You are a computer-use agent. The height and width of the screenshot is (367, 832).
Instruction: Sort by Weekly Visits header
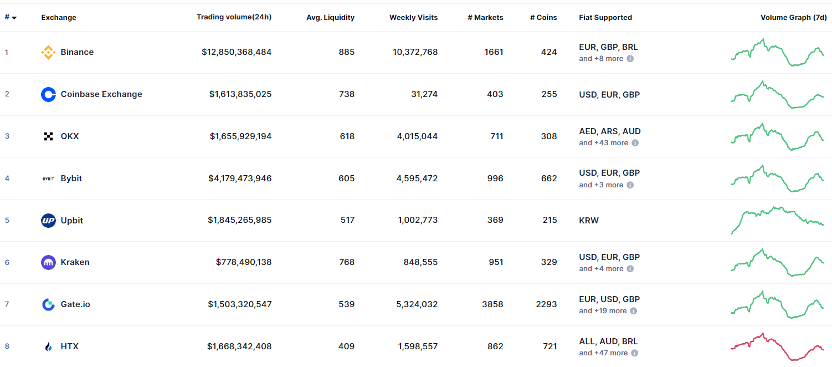click(x=413, y=18)
